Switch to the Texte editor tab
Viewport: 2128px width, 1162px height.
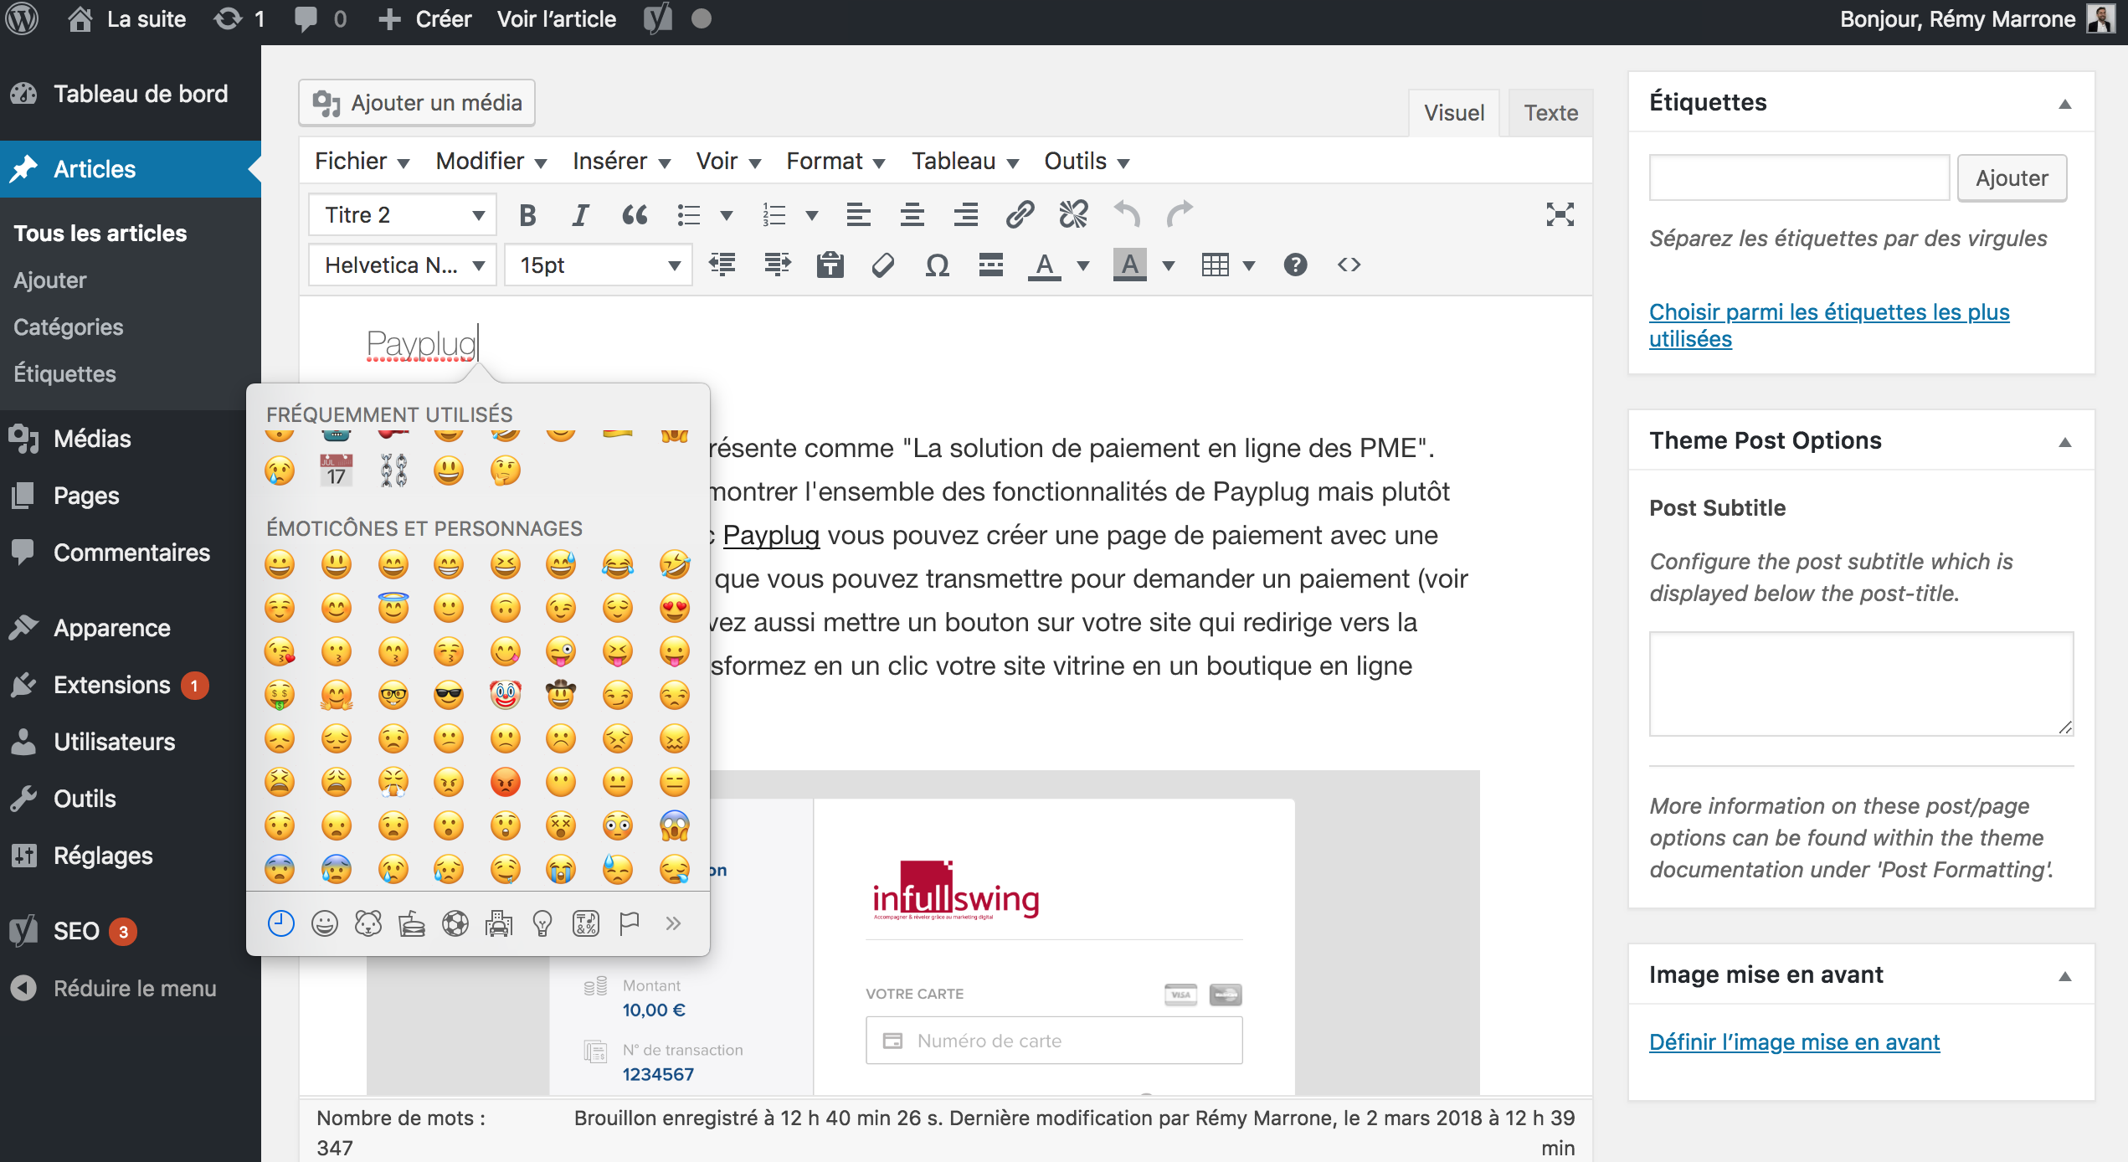click(1550, 113)
